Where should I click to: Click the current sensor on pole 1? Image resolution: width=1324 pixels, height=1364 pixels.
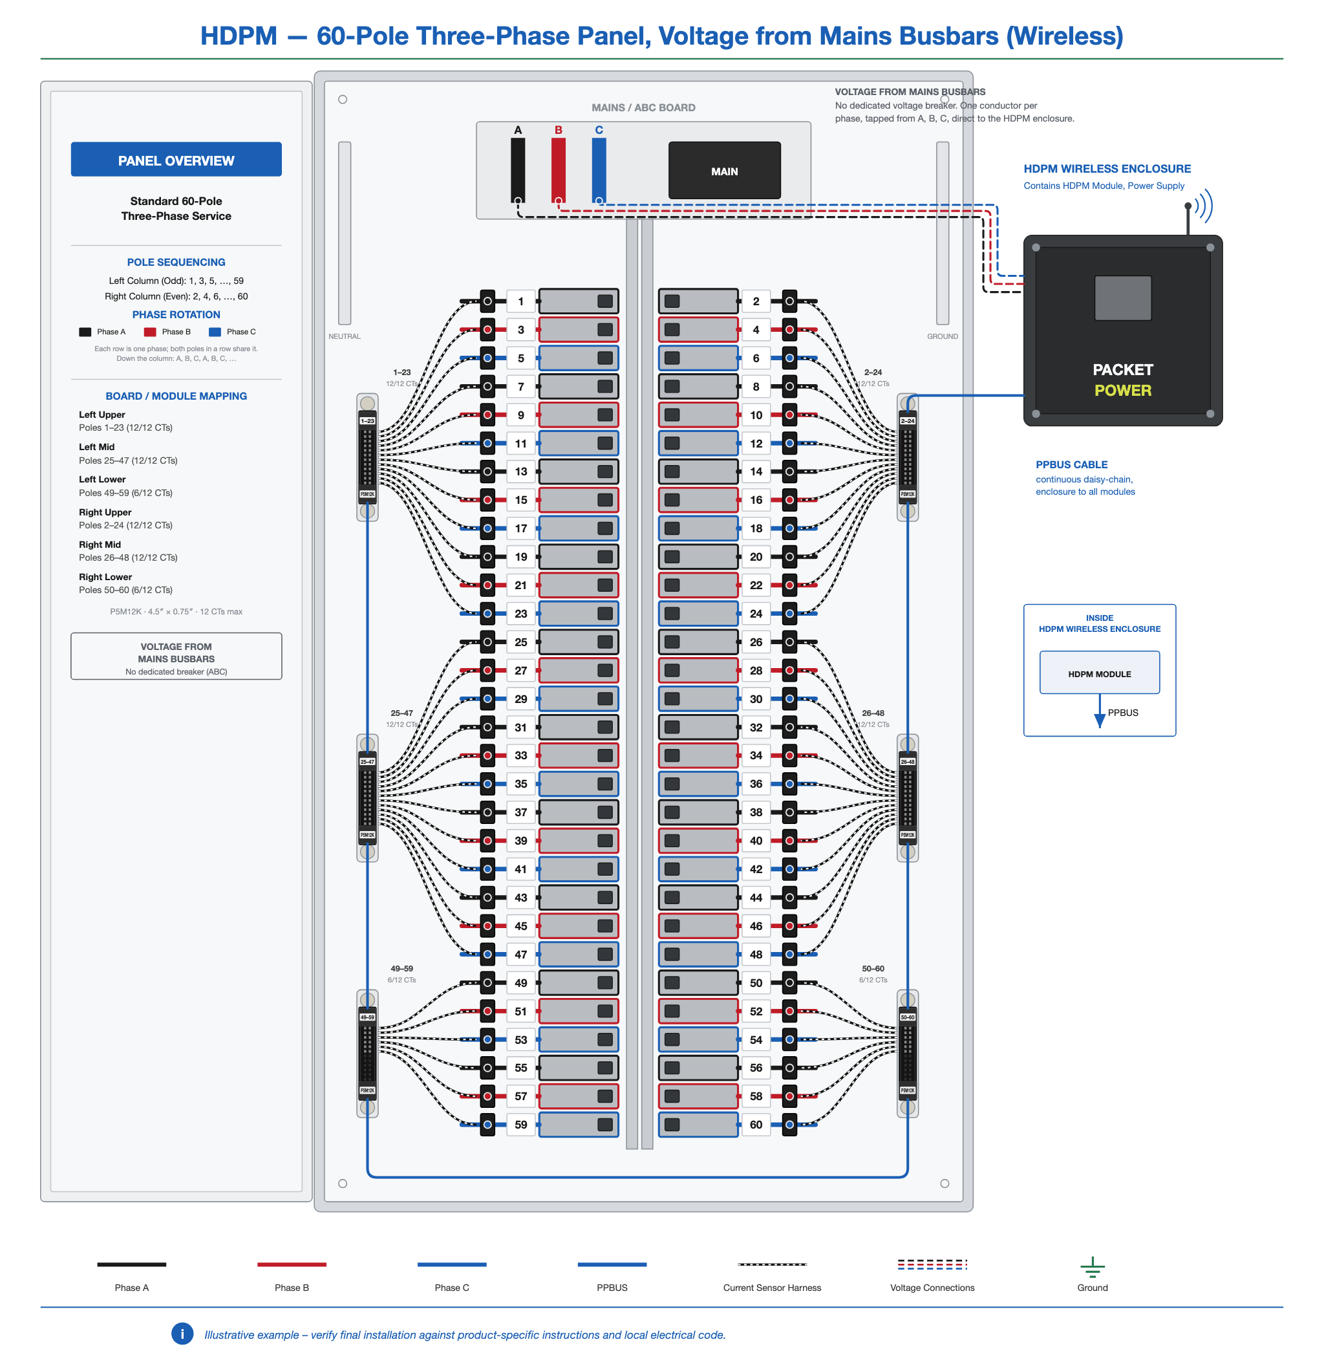[x=487, y=301]
